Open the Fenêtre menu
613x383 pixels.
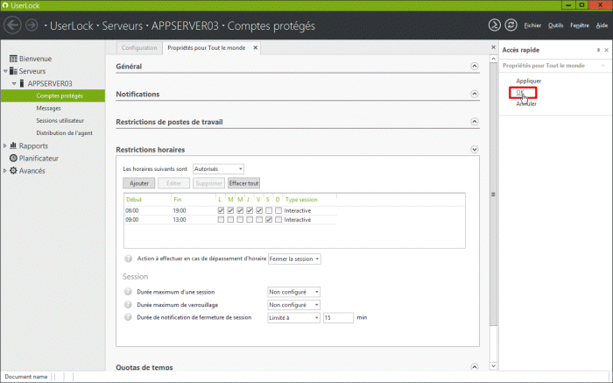click(x=580, y=25)
